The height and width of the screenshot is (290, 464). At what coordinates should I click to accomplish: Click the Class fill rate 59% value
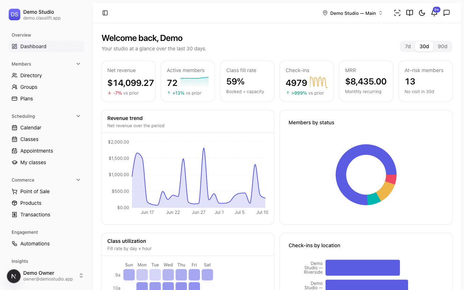click(235, 81)
